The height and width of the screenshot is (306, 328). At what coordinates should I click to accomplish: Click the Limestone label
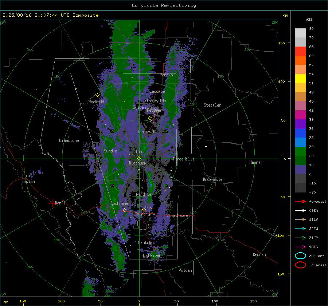coord(69,140)
